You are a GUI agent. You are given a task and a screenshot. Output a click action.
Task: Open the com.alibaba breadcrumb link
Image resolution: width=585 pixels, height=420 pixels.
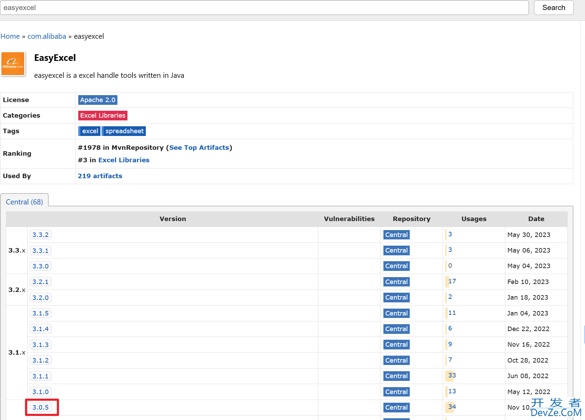click(x=47, y=36)
